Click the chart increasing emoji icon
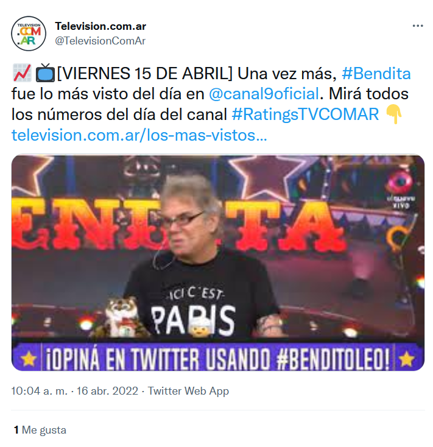Viewport: 433px width, 447px height. tap(22, 73)
